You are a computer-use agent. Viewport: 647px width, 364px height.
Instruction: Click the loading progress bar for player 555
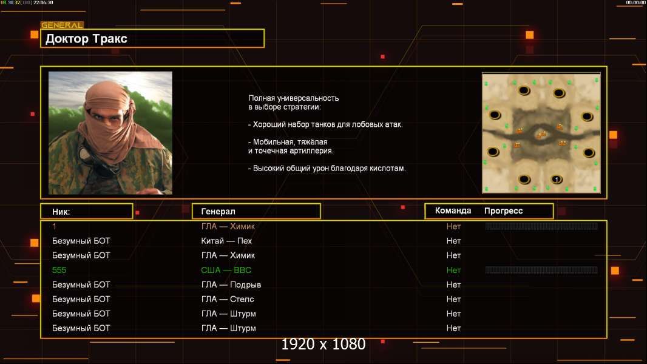(541, 270)
